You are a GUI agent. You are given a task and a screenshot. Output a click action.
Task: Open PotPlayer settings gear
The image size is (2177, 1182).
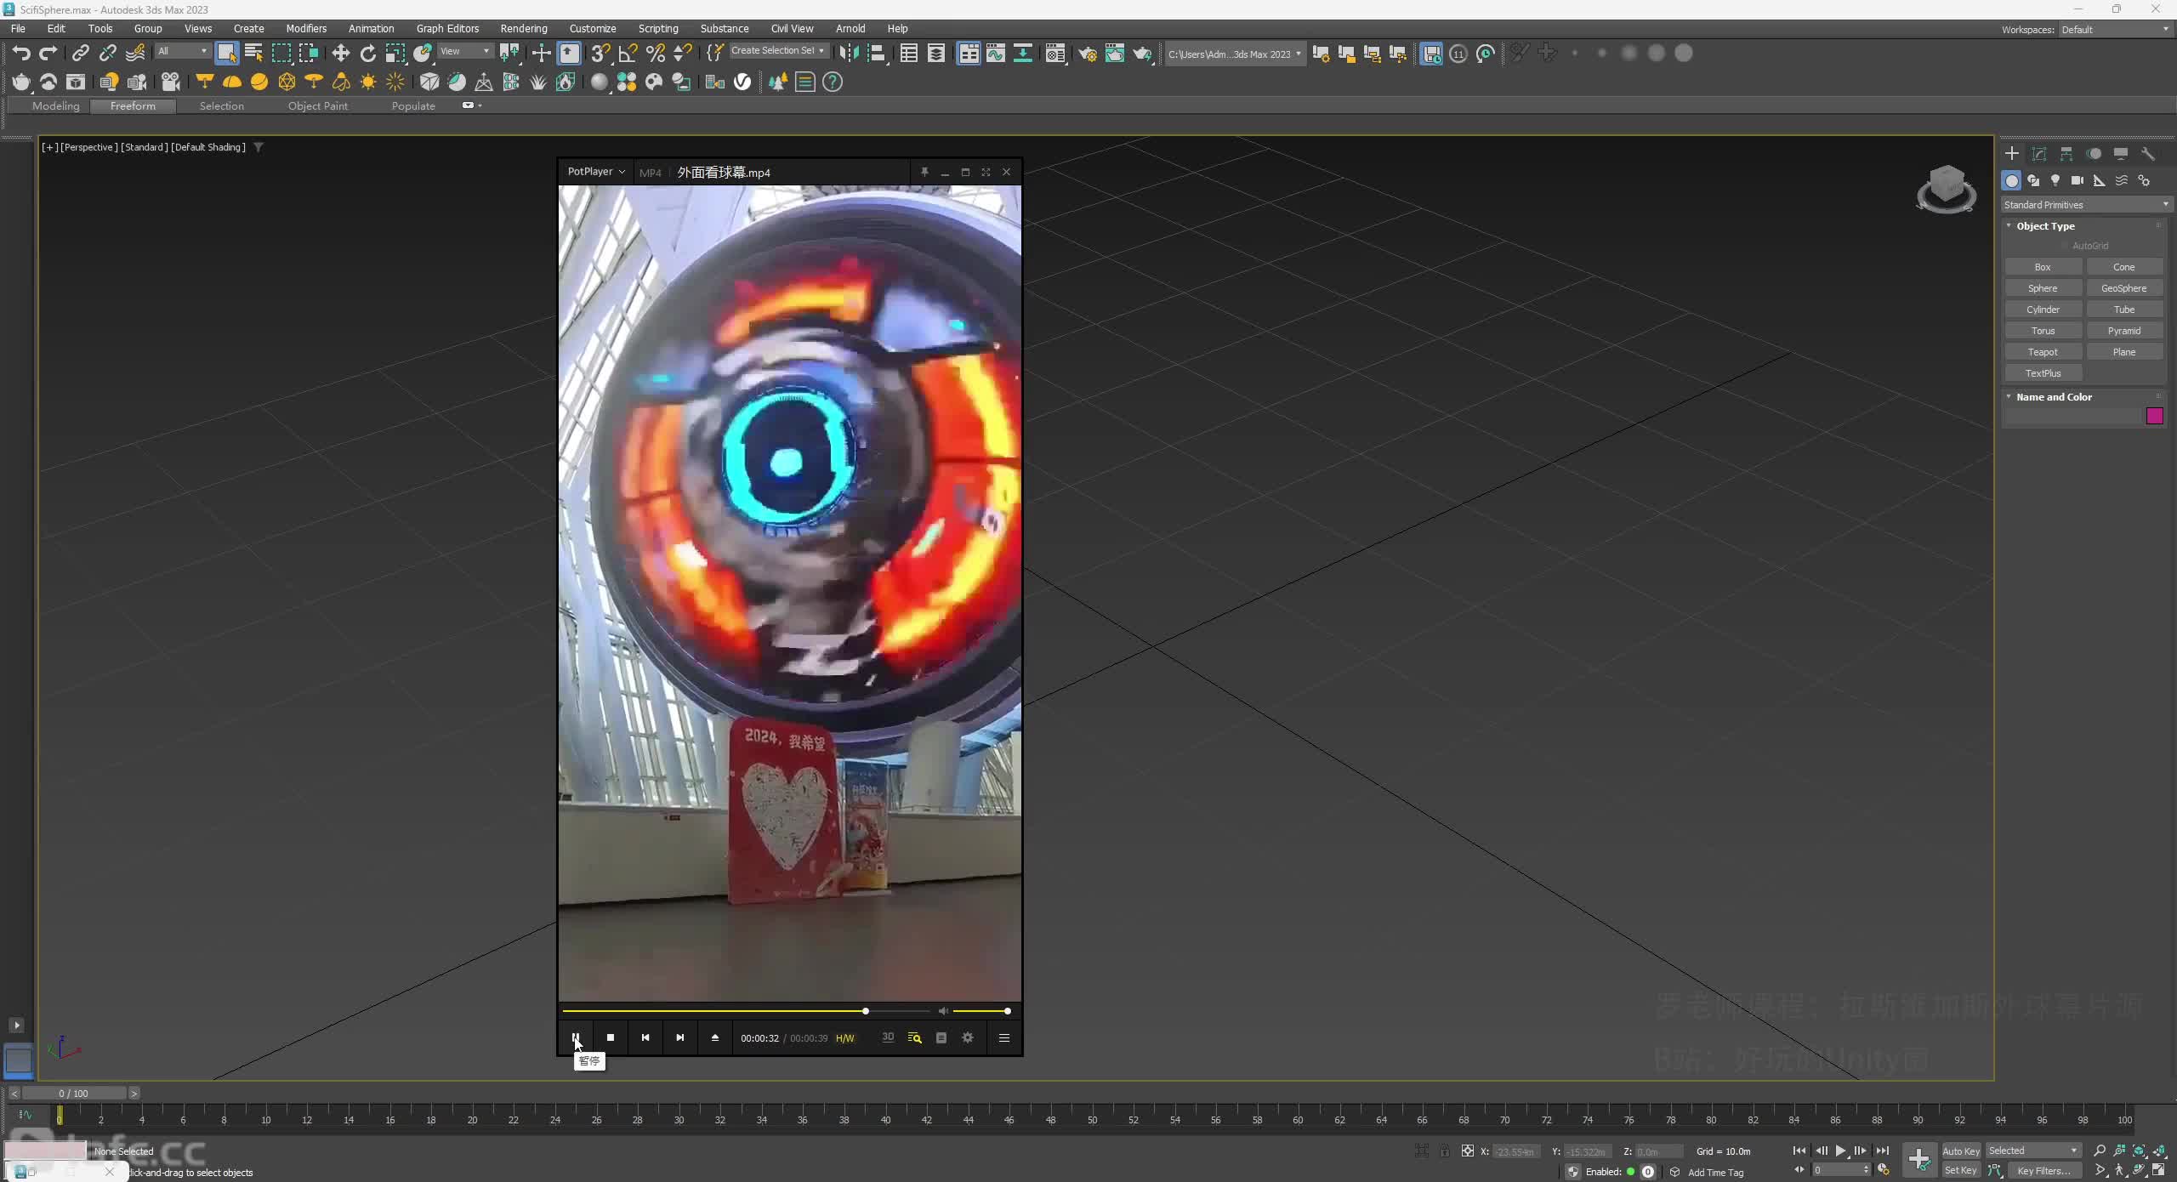968,1037
